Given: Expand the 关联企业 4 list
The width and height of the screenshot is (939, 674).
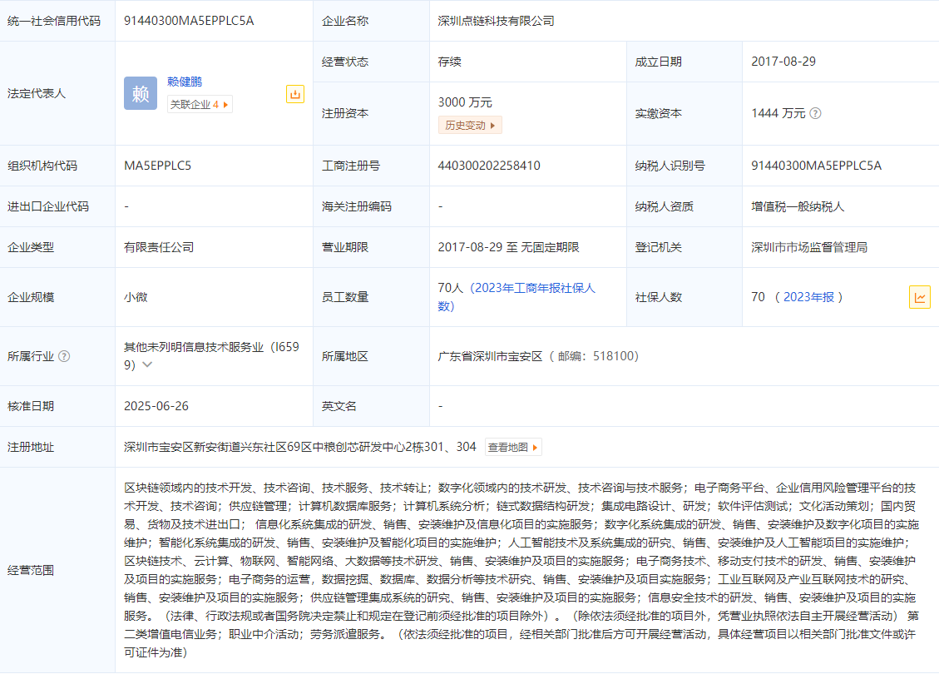Looking at the screenshot, I should 200,104.
